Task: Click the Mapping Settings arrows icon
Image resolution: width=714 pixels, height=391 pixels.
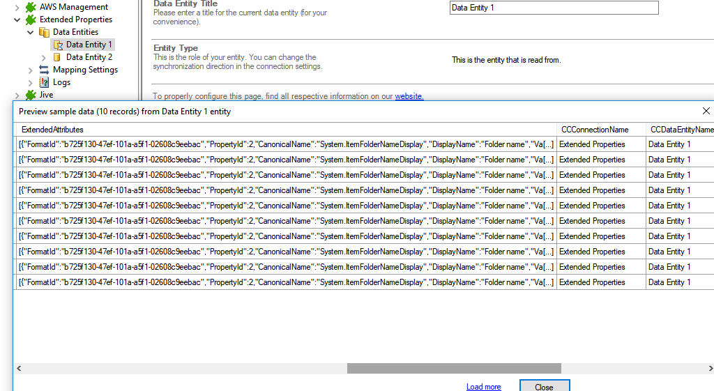Action: coord(44,70)
